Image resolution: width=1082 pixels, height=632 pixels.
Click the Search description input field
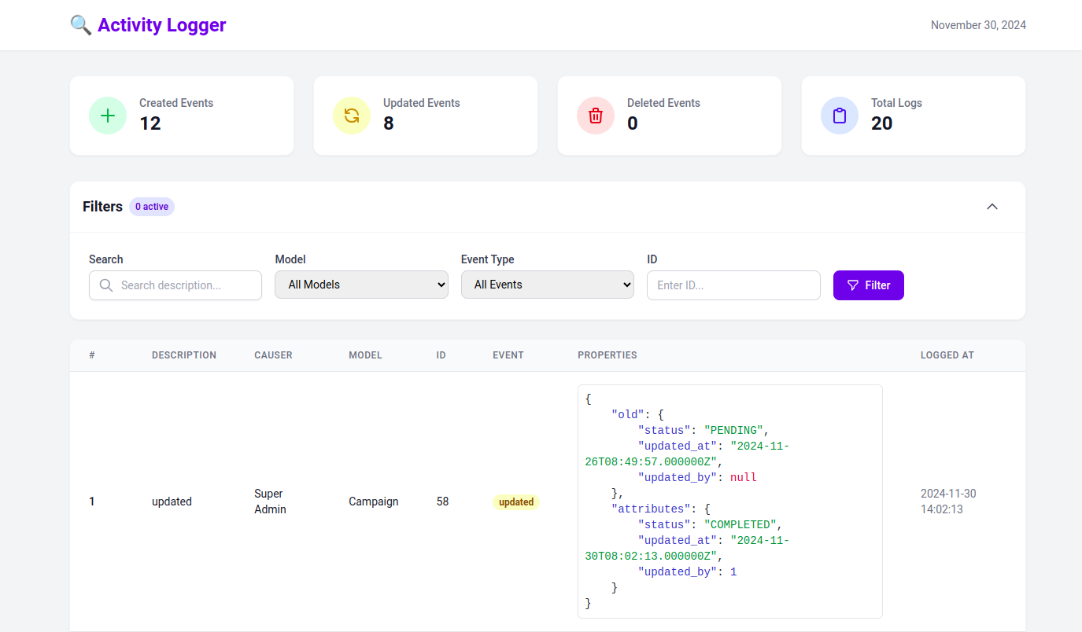tap(185, 285)
